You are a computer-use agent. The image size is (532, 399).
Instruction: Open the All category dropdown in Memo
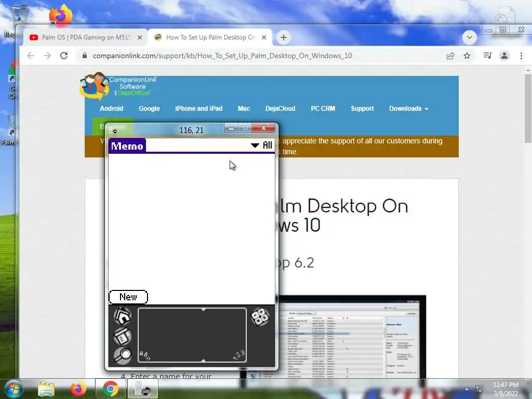coord(261,145)
